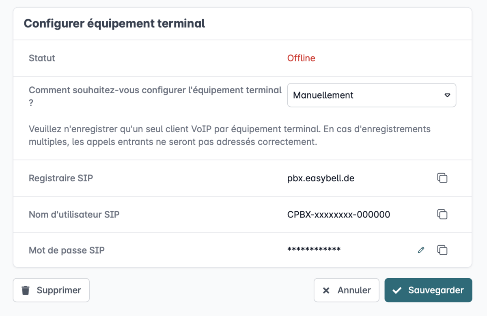
Task: Copy the Nom d'utilisateur SIP value
Action: [442, 214]
